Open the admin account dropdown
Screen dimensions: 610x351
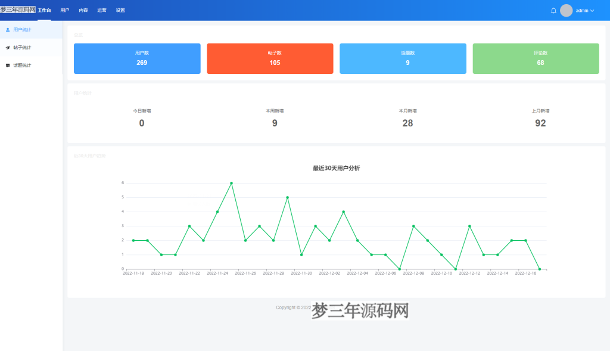point(583,10)
